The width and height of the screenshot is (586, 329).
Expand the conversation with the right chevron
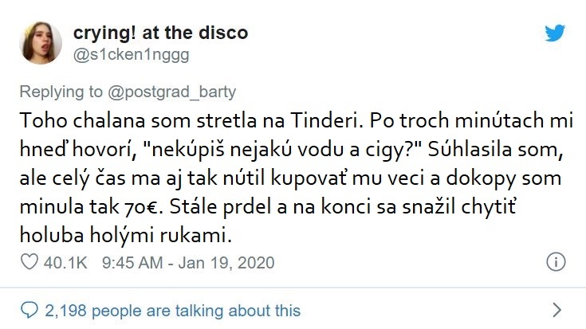(557, 310)
